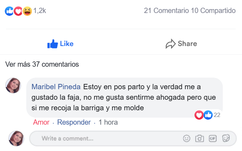Click the laughing haha reaction icon
This screenshot has height=151, width=242.
coord(27,11)
